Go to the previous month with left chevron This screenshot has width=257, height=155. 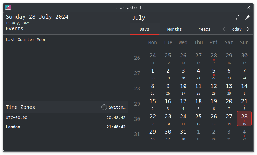click(x=224, y=29)
